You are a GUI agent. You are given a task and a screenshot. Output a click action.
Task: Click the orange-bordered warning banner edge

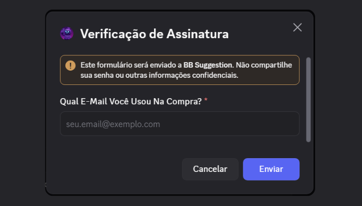point(179,55)
